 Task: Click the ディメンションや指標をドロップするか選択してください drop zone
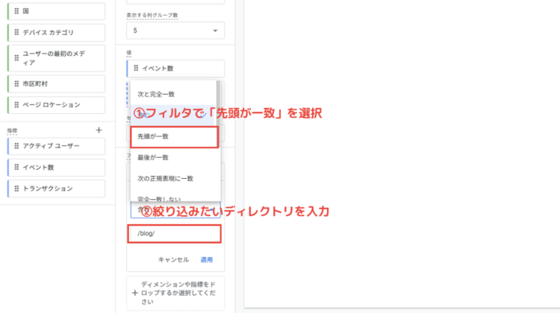pos(175,293)
